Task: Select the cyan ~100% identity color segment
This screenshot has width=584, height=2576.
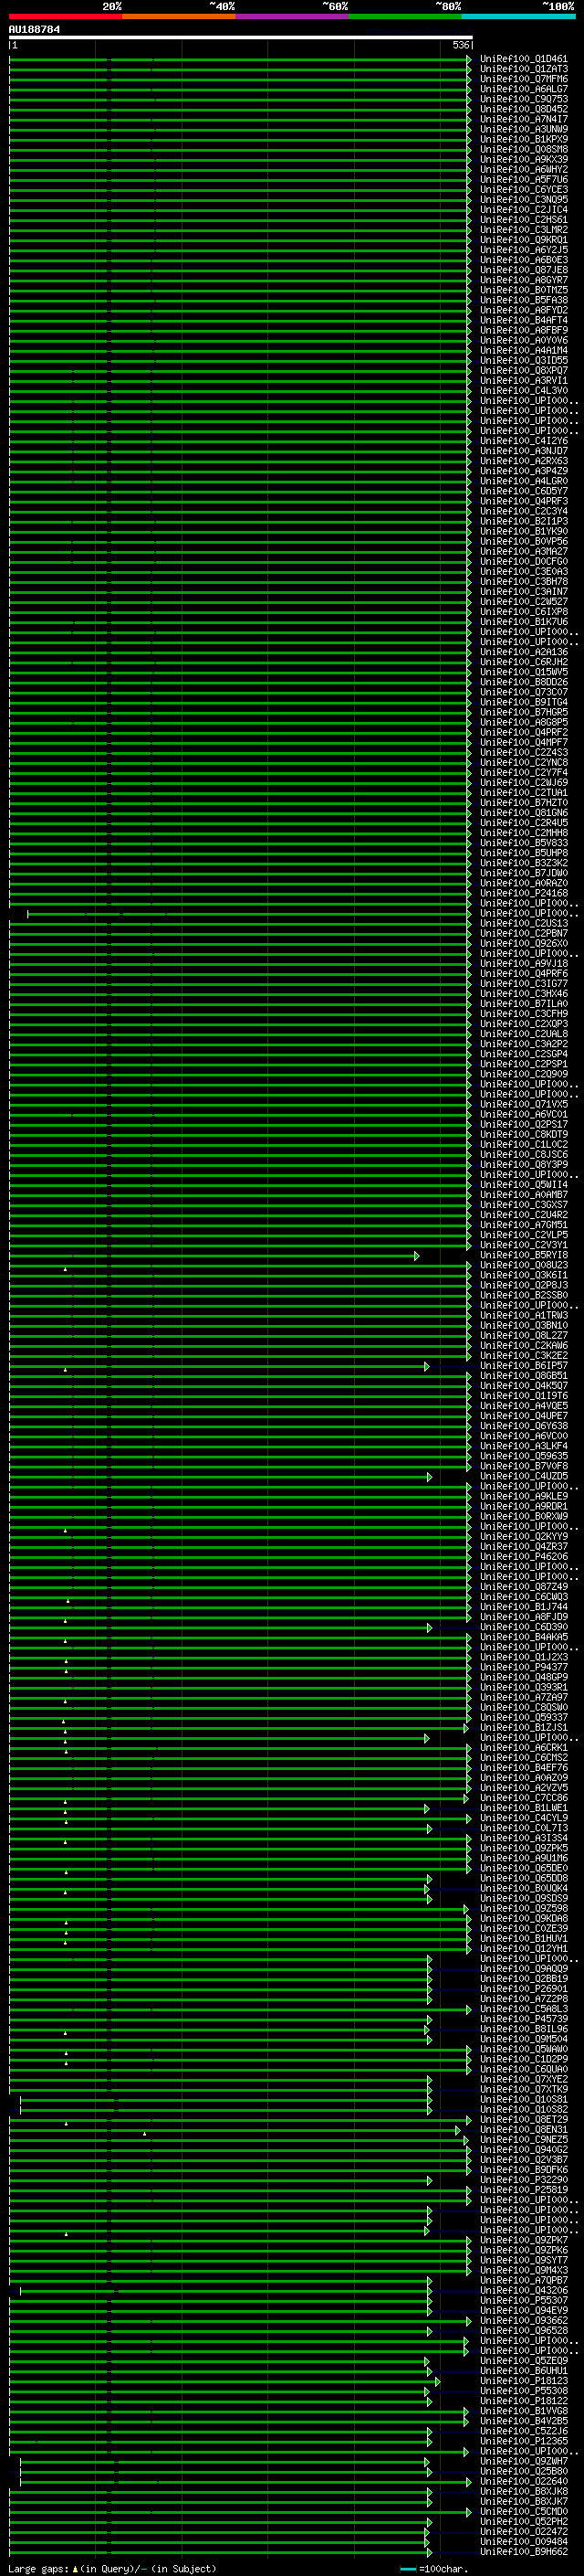Action: pos(519,17)
